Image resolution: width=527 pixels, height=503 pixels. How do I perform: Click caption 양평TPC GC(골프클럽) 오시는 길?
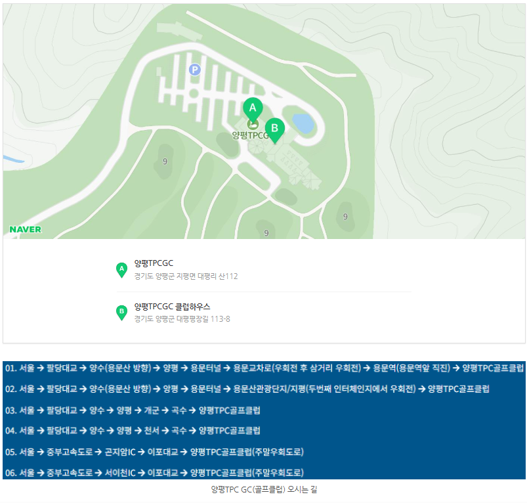(x=264, y=489)
